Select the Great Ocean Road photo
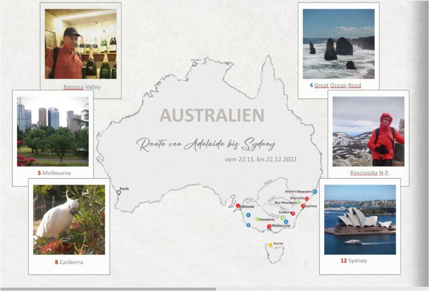 (338, 44)
